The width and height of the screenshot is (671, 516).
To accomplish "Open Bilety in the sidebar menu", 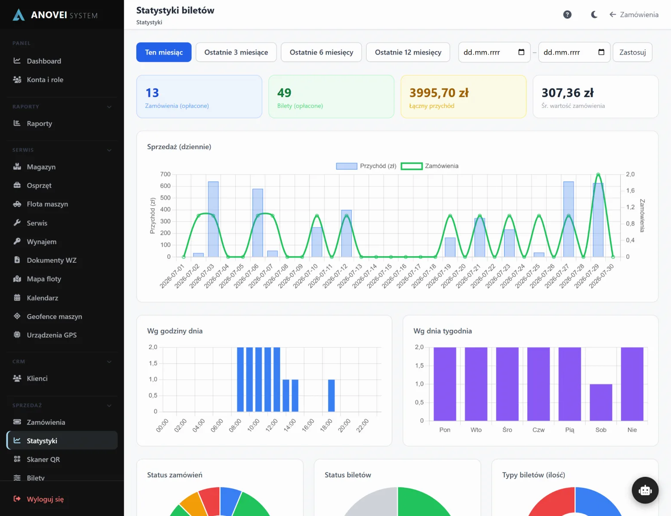I will pos(62,477).
